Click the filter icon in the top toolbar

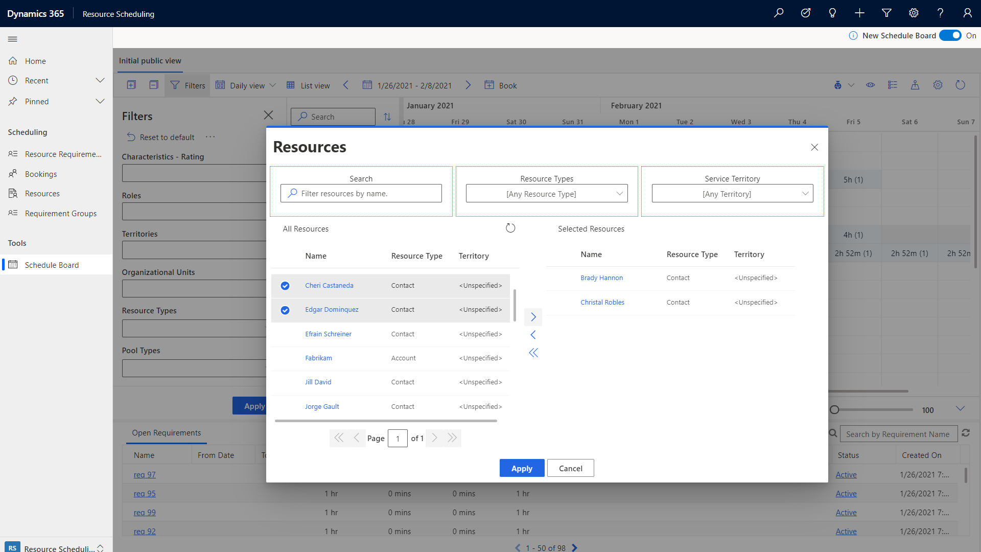point(886,13)
